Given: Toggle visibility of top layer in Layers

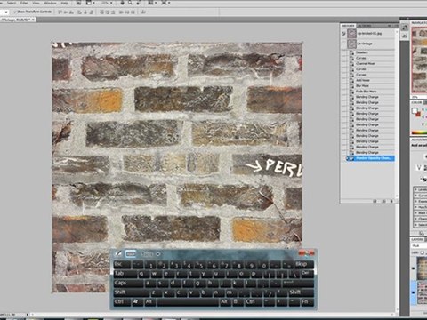Looking at the screenshot, I should [x=414, y=268].
